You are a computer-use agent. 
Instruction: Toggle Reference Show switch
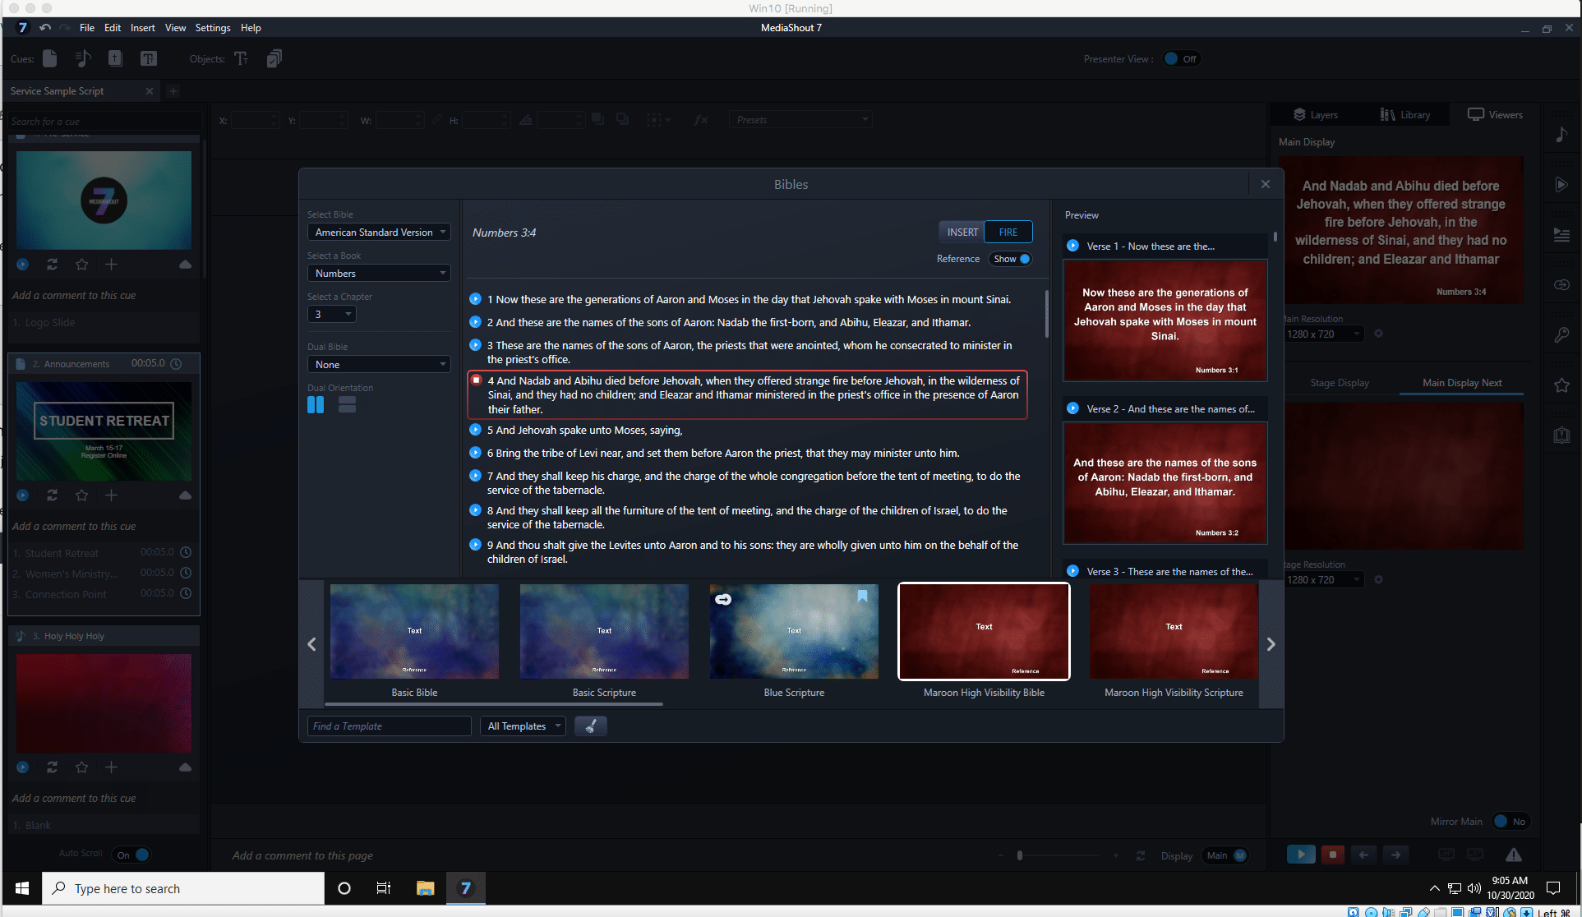[x=1011, y=259]
